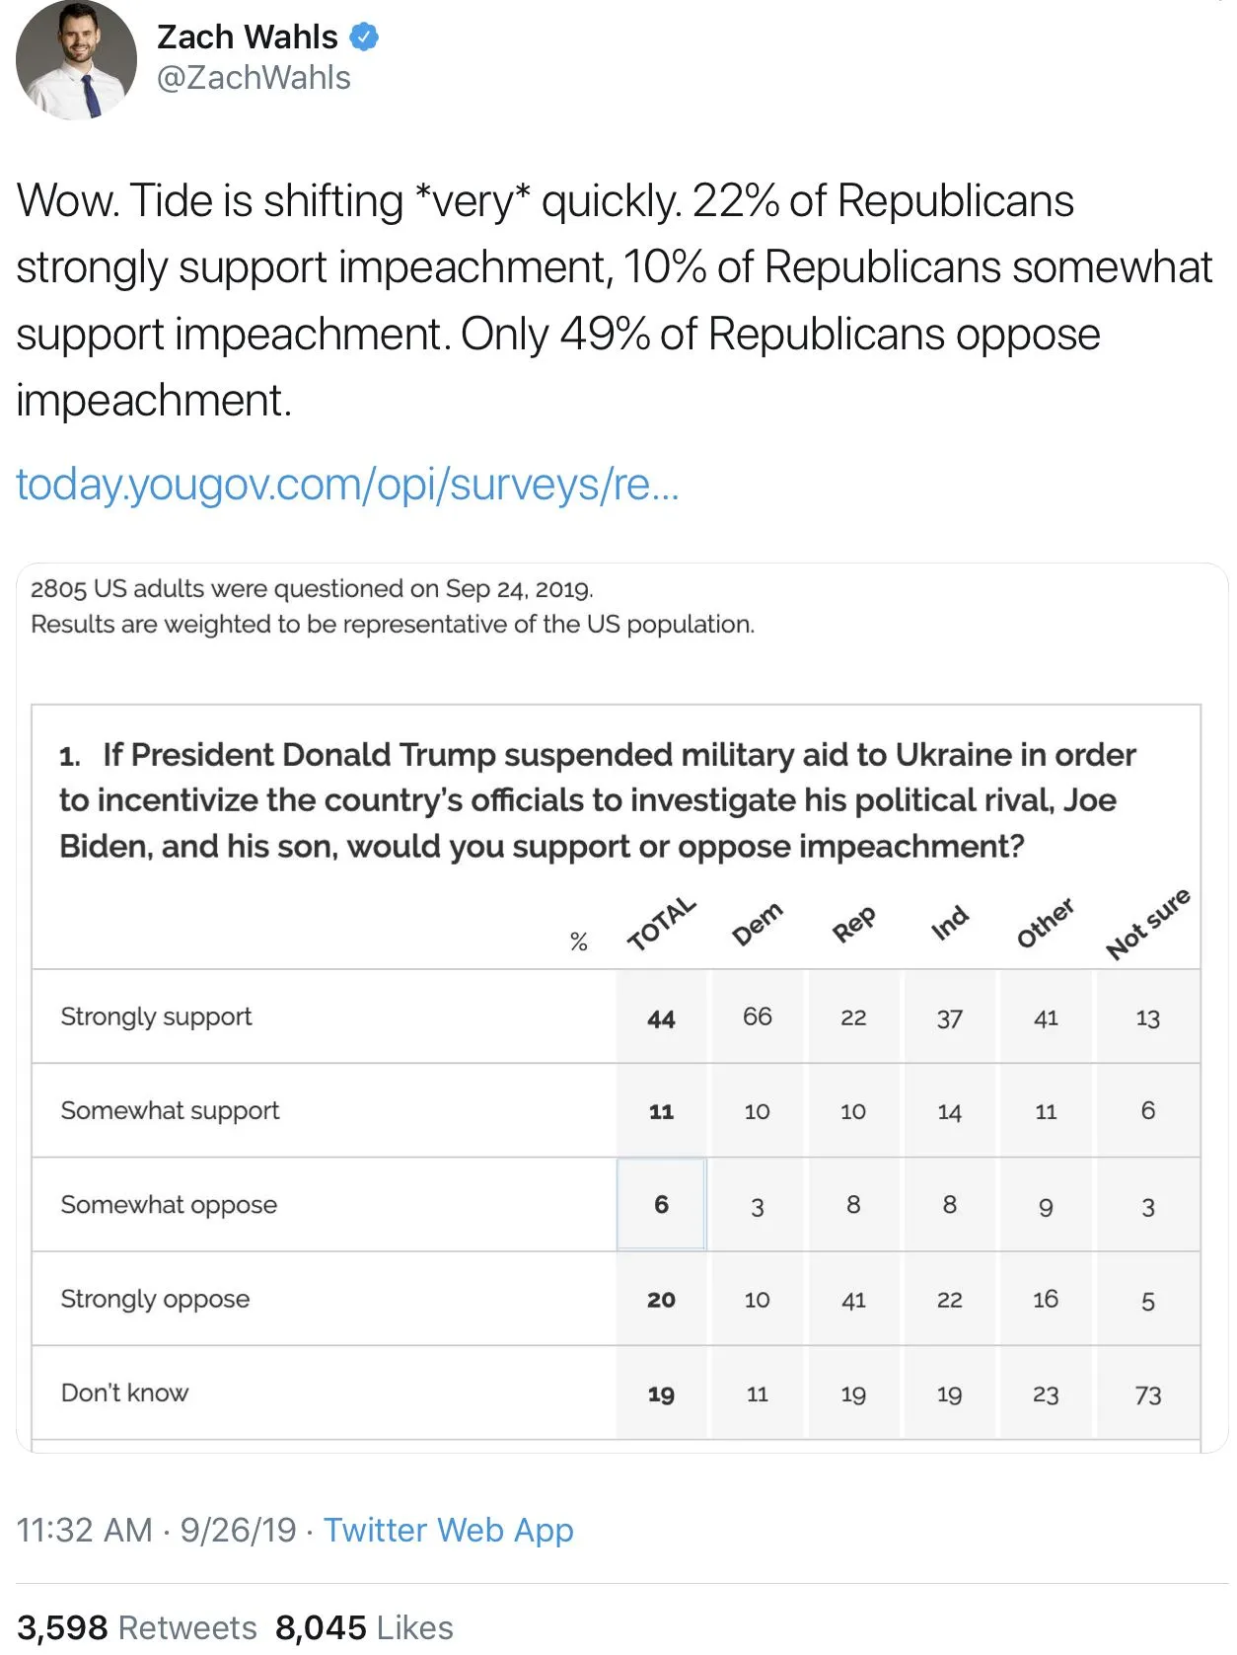View the 8,045 Likes list
This screenshot has width=1237, height=1655.
click(364, 1627)
